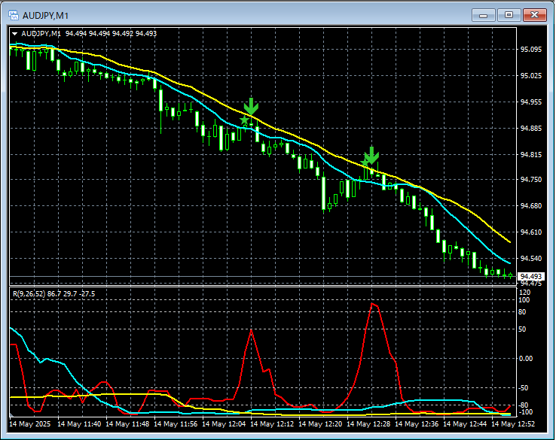The image size is (556, 440).
Task: Click the 94.750 price scale label
Action: [x=531, y=180]
